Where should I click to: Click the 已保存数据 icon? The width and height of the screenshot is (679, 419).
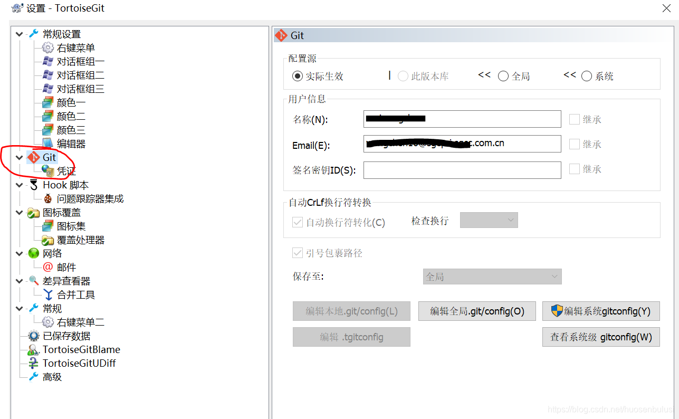34,336
